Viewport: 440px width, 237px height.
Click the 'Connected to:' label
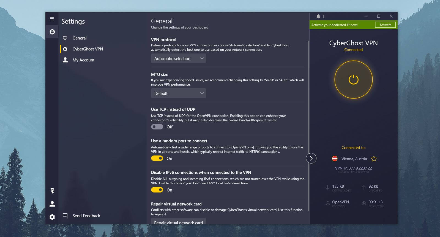[x=353, y=148]
